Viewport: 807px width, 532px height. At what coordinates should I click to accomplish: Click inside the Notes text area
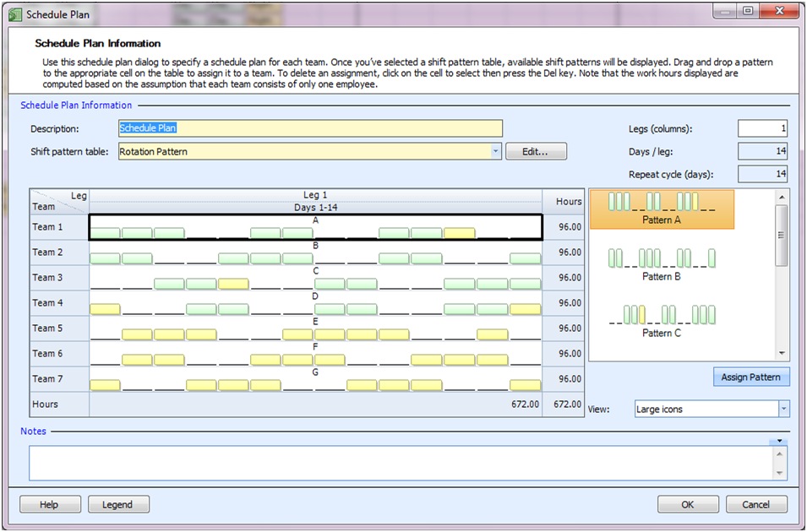pos(401,463)
